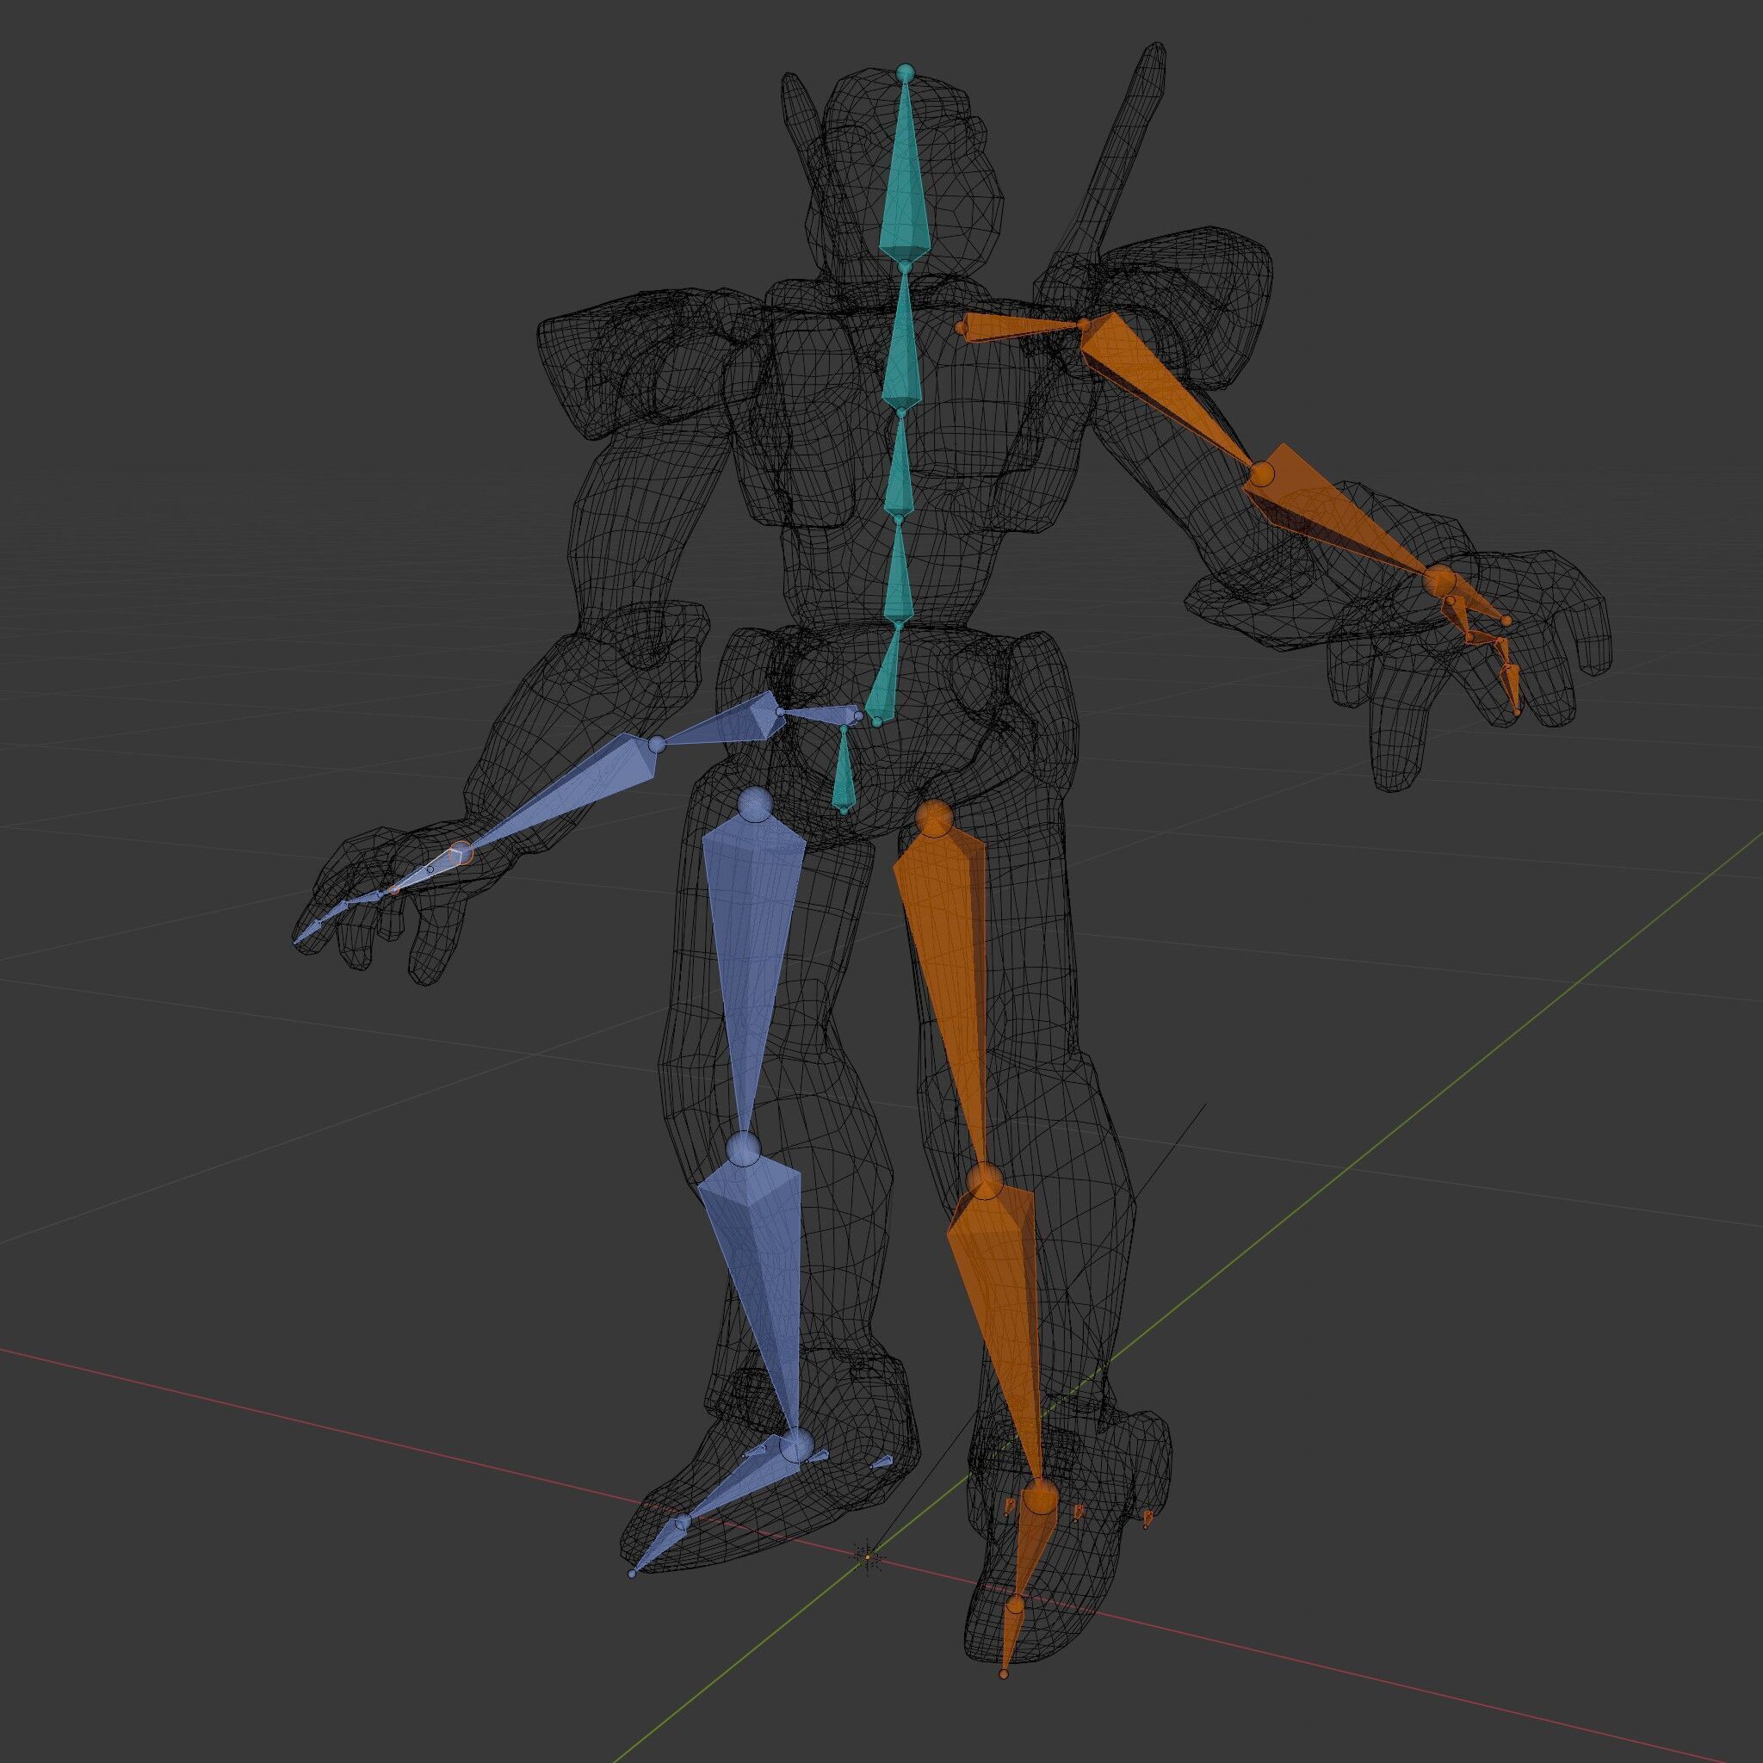Select the angled teal lower spine bone
This screenshot has width=1763, height=1763.
885,677
